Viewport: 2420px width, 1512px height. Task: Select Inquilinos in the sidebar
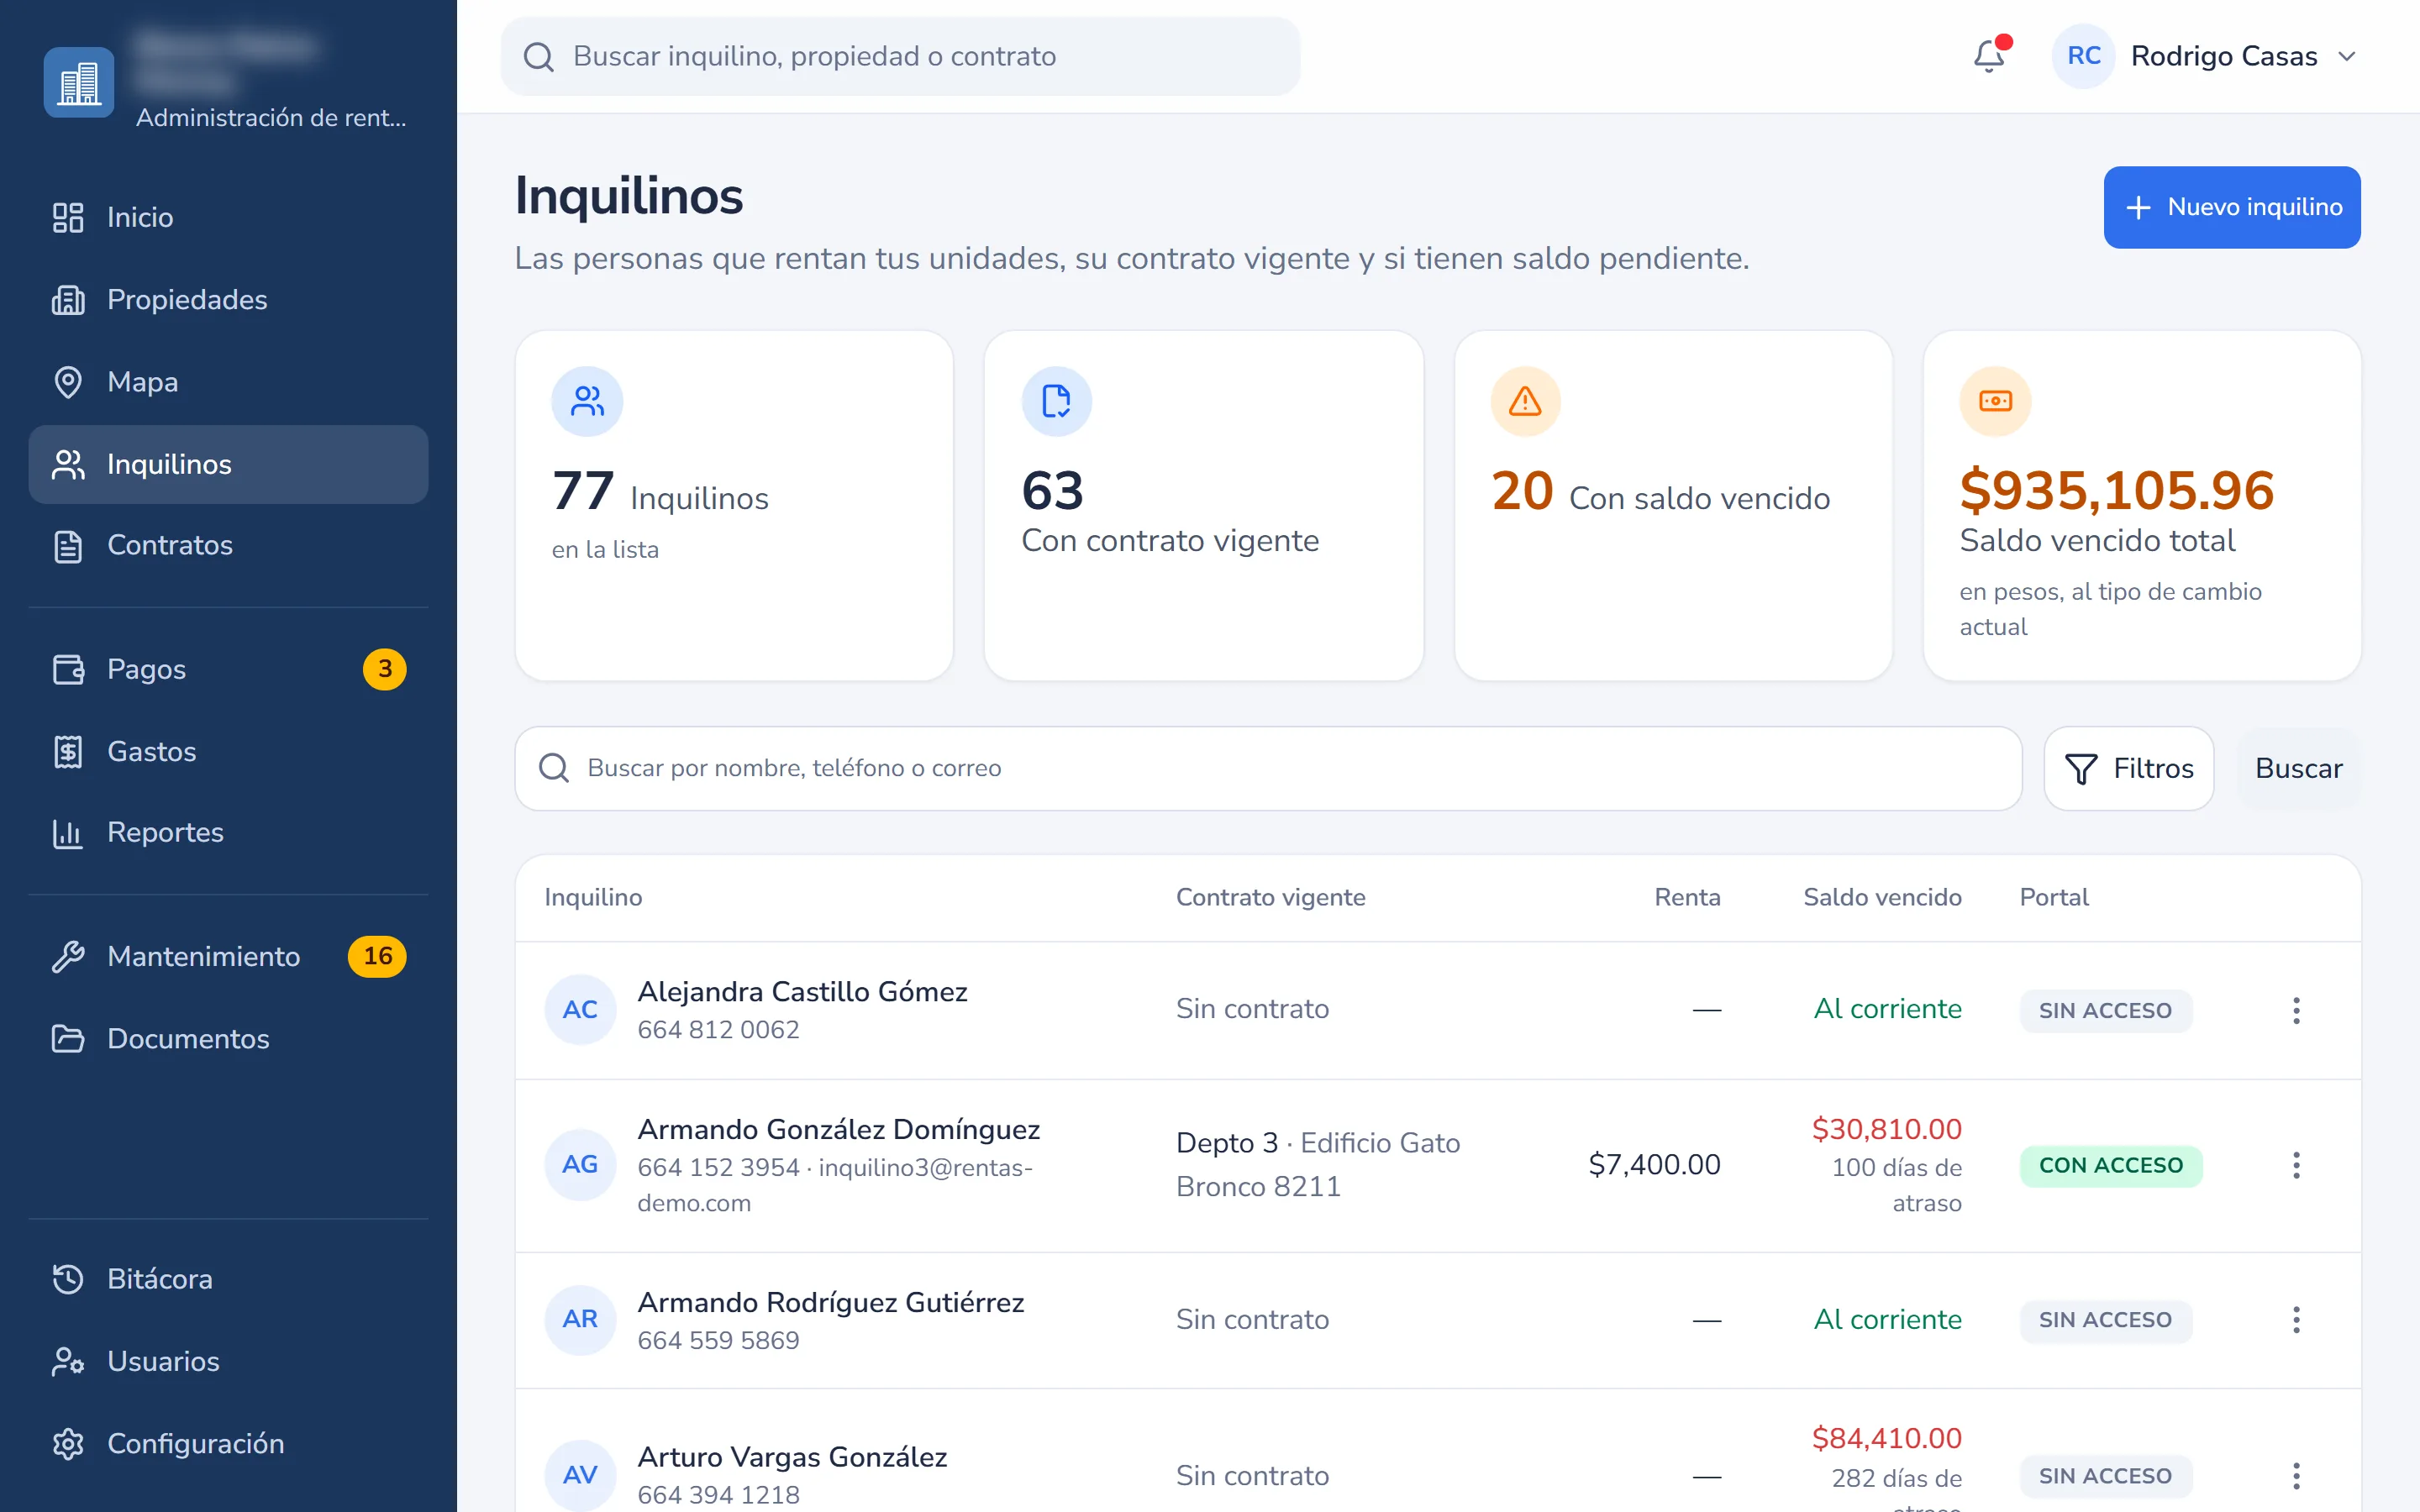point(229,464)
